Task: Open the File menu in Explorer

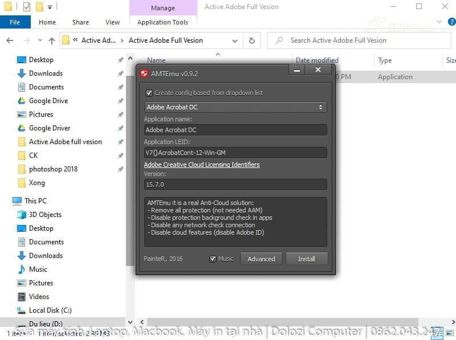Action: [15, 22]
